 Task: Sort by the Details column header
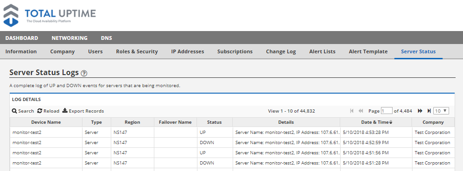(286, 122)
